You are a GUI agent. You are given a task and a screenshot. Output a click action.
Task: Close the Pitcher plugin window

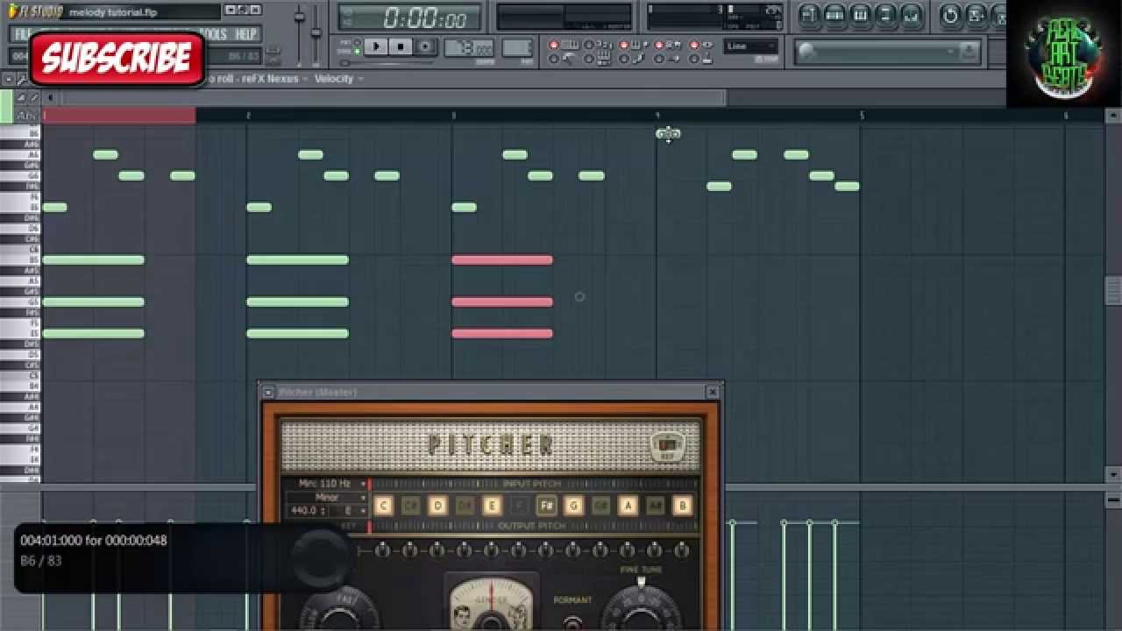pos(713,392)
